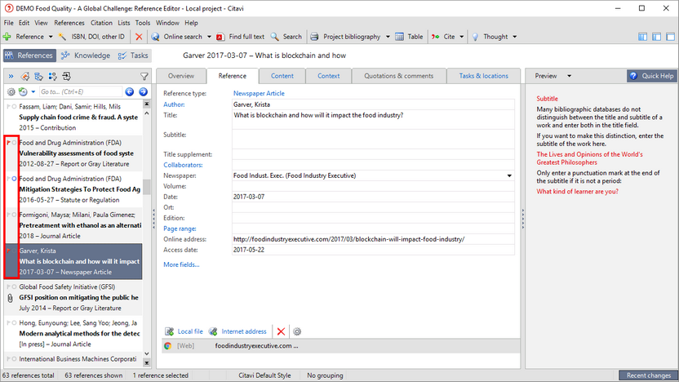Click the category tree icon above the list

pos(38,76)
